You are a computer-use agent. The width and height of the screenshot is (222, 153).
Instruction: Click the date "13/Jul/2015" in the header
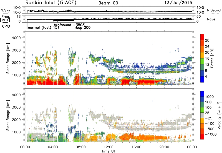pyautogui.click(x=178, y=3)
